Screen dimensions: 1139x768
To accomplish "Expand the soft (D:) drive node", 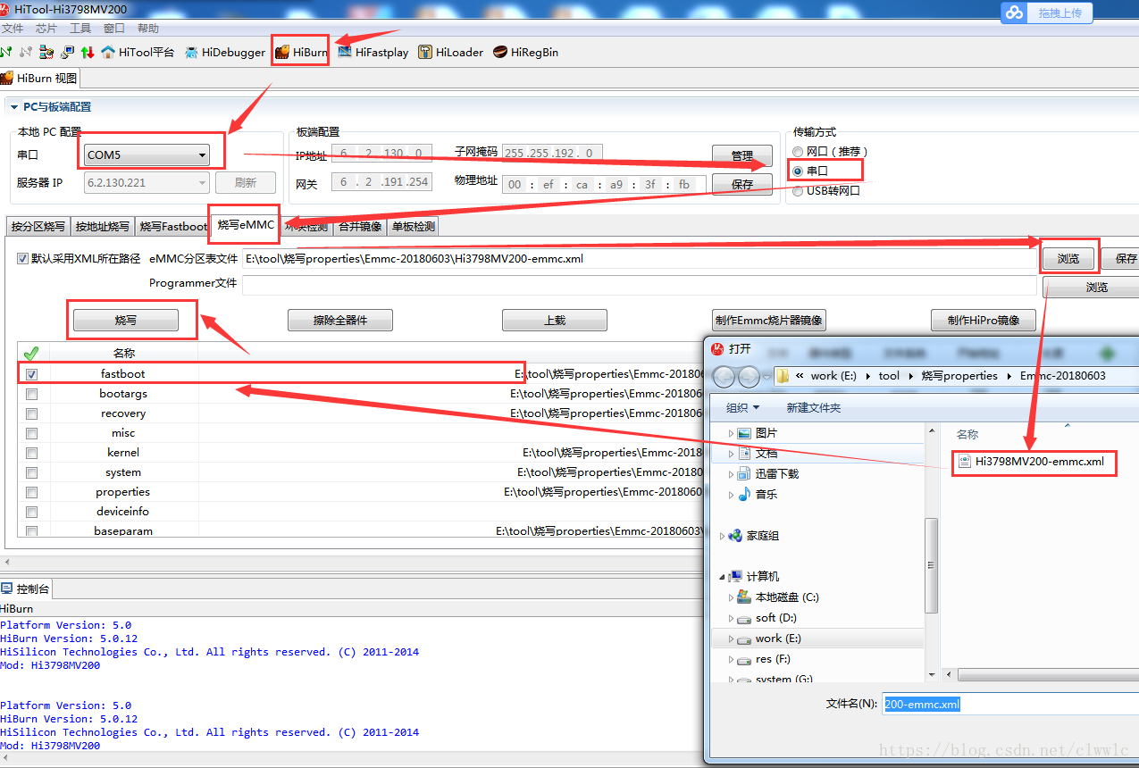I will click(x=731, y=618).
